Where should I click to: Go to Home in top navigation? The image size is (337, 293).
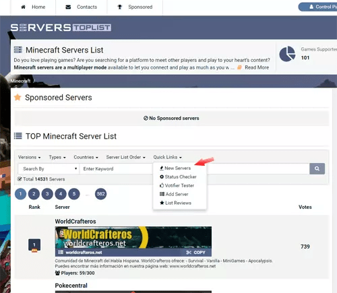click(x=33, y=7)
